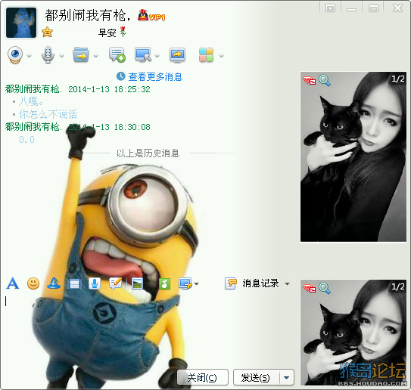Click the remote desktop monitor icon
The width and height of the screenshot is (411, 390).
(143, 54)
